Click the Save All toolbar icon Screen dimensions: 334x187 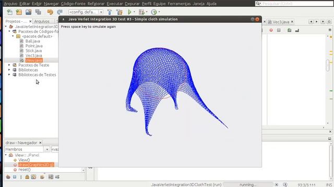click(x=38, y=12)
